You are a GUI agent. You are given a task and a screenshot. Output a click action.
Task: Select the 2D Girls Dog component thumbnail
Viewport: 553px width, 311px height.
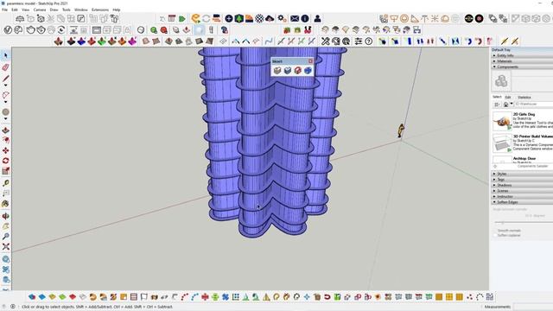click(502, 121)
